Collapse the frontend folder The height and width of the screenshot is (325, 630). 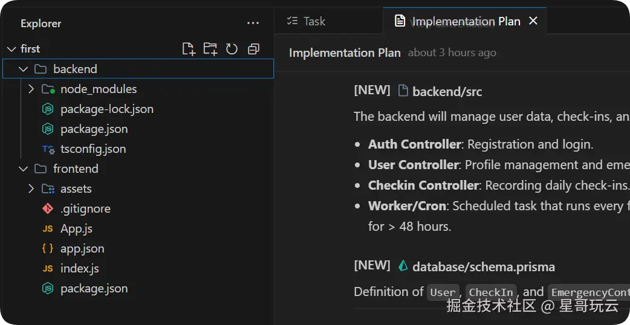tap(24, 169)
